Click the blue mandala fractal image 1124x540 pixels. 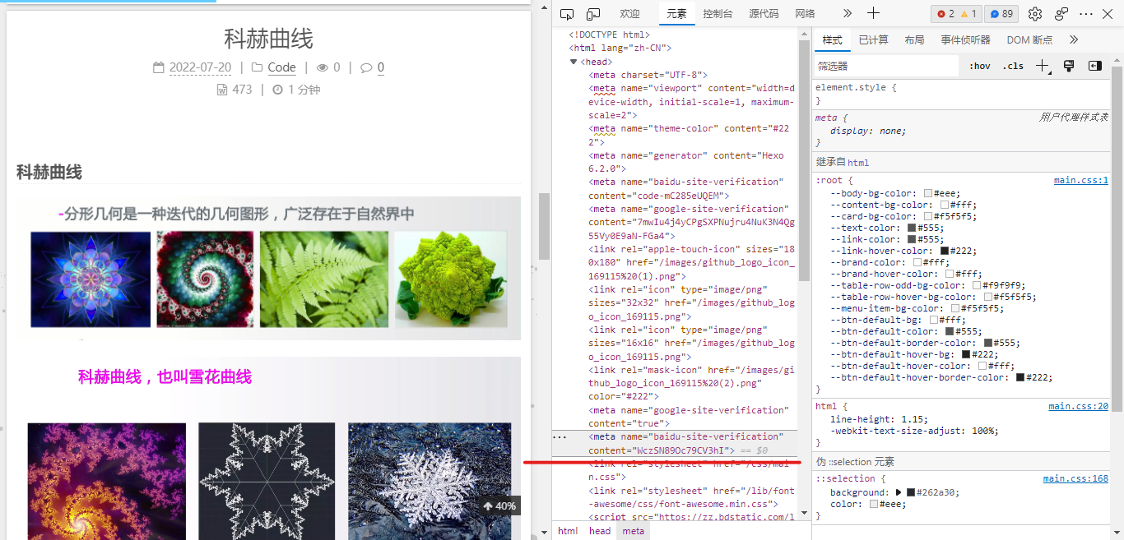pos(91,279)
